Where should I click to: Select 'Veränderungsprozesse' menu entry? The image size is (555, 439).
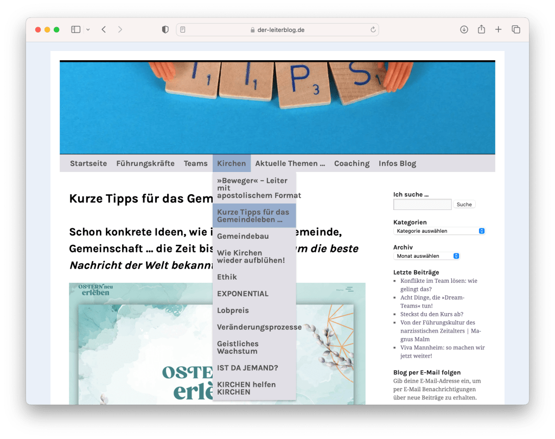coord(259,327)
